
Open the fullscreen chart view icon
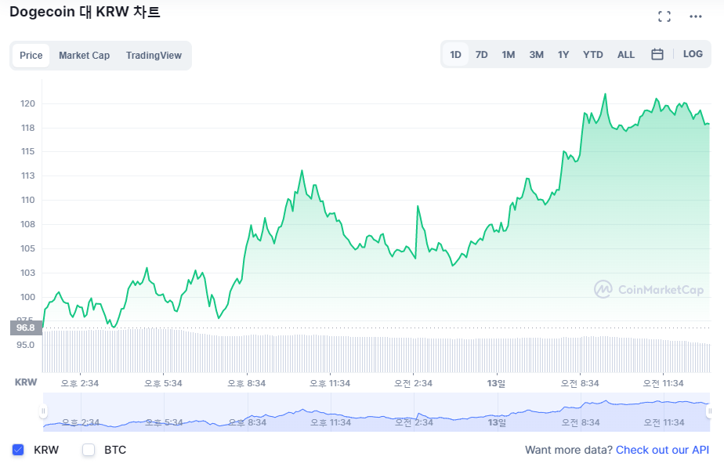(664, 16)
